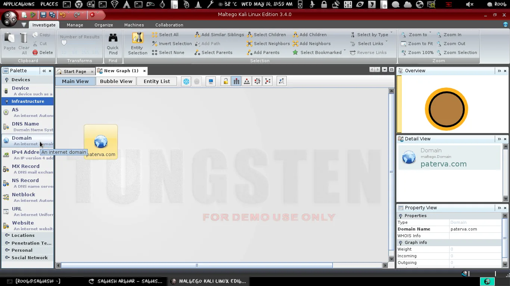Image resolution: width=510 pixels, height=286 pixels.
Task: Click Add Similar Siblings
Action: click(x=219, y=35)
